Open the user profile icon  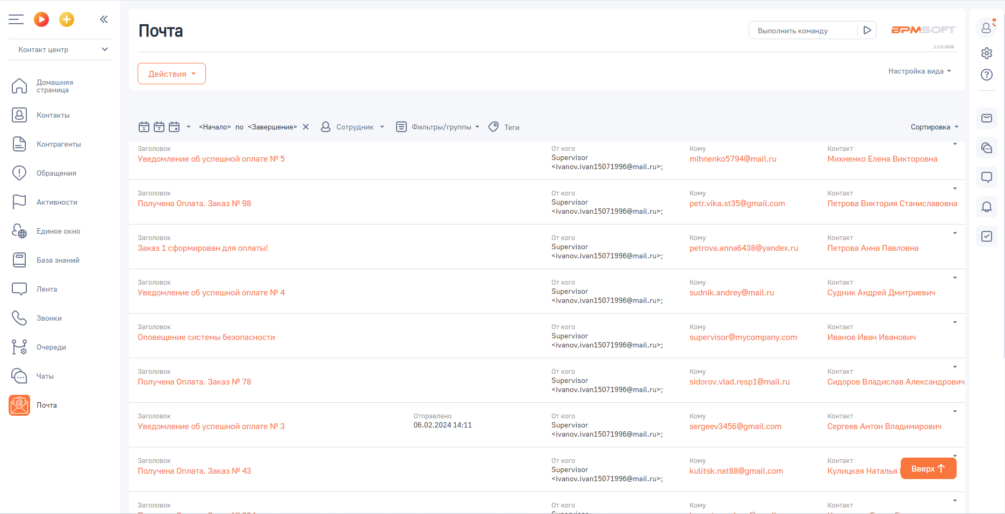[x=986, y=28]
